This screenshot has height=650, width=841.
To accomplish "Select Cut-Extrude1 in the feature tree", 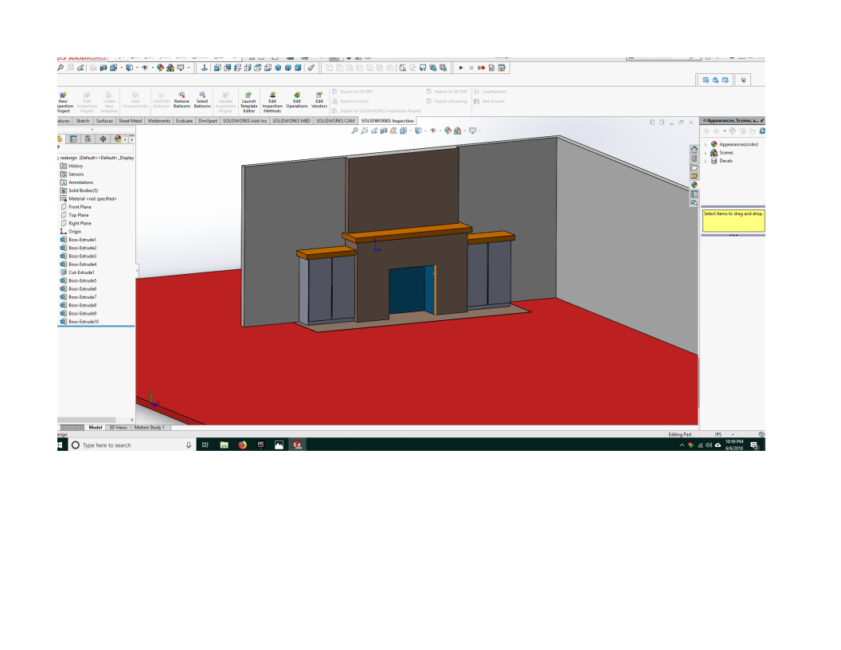I will click(x=77, y=272).
